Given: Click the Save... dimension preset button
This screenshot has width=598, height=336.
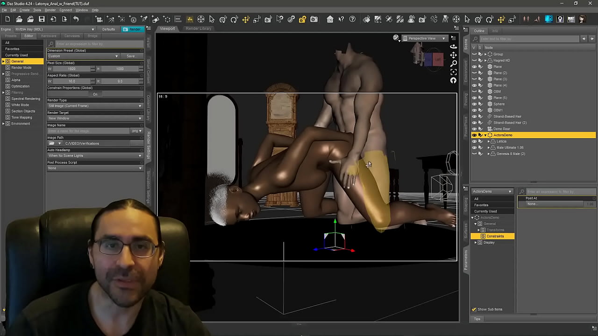Looking at the screenshot, I should click(131, 56).
